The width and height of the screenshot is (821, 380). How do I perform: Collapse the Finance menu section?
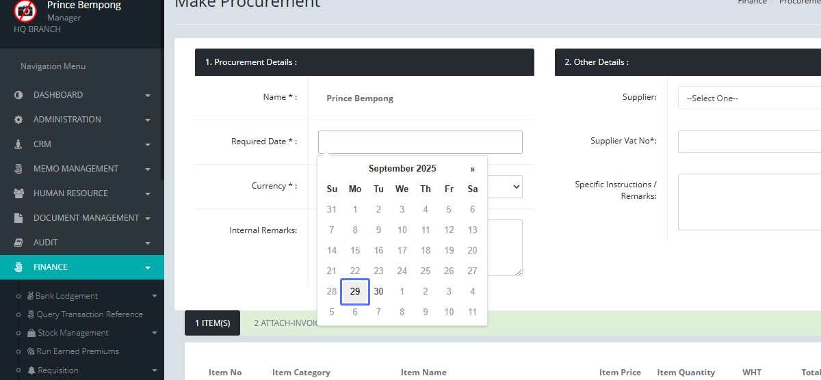click(81, 267)
